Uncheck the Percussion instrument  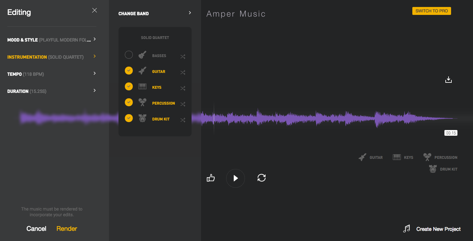pos(129,102)
